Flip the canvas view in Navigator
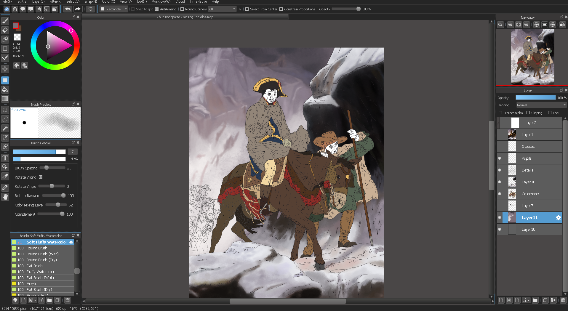Screen dimensions: 568x311 coord(562,25)
